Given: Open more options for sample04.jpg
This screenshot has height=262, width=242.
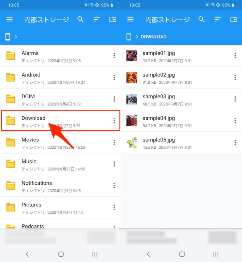Looking at the screenshot, I should point(235,121).
